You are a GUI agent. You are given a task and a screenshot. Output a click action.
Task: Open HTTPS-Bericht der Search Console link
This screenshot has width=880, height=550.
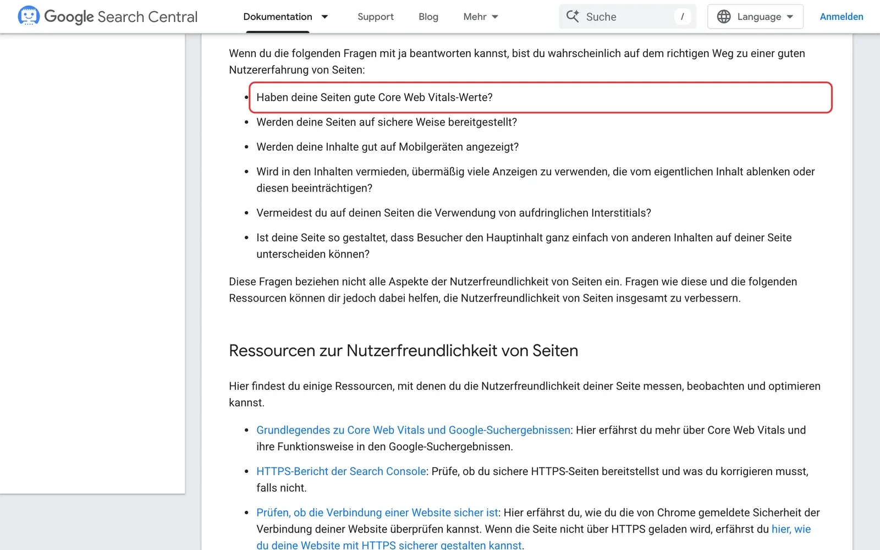(341, 471)
